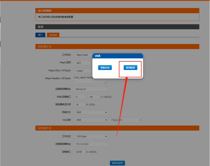
Task: Click the Httpd URL input field
Action: pos(83,70)
